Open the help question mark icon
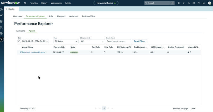The width and height of the screenshot is (213, 112). pos(199,3)
